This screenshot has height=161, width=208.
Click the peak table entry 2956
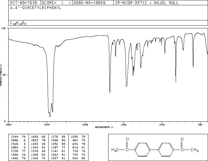pyautogui.click(x=15, y=140)
